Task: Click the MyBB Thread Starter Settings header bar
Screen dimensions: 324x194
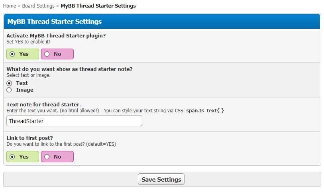Action: [x=162, y=22]
